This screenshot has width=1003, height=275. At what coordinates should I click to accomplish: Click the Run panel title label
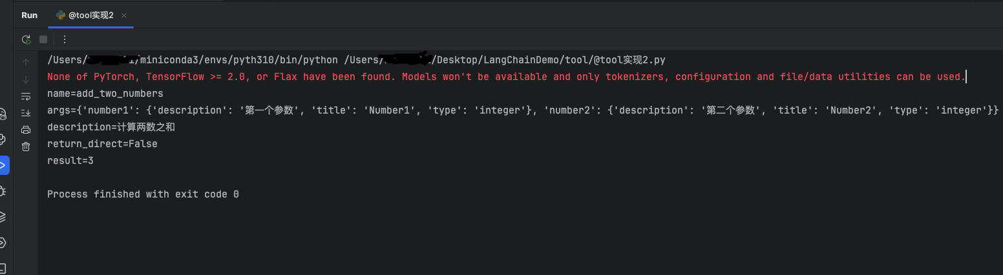pyautogui.click(x=30, y=15)
